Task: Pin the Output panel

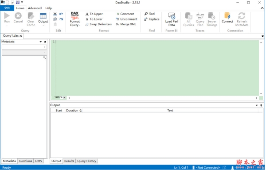Action: [261, 105]
